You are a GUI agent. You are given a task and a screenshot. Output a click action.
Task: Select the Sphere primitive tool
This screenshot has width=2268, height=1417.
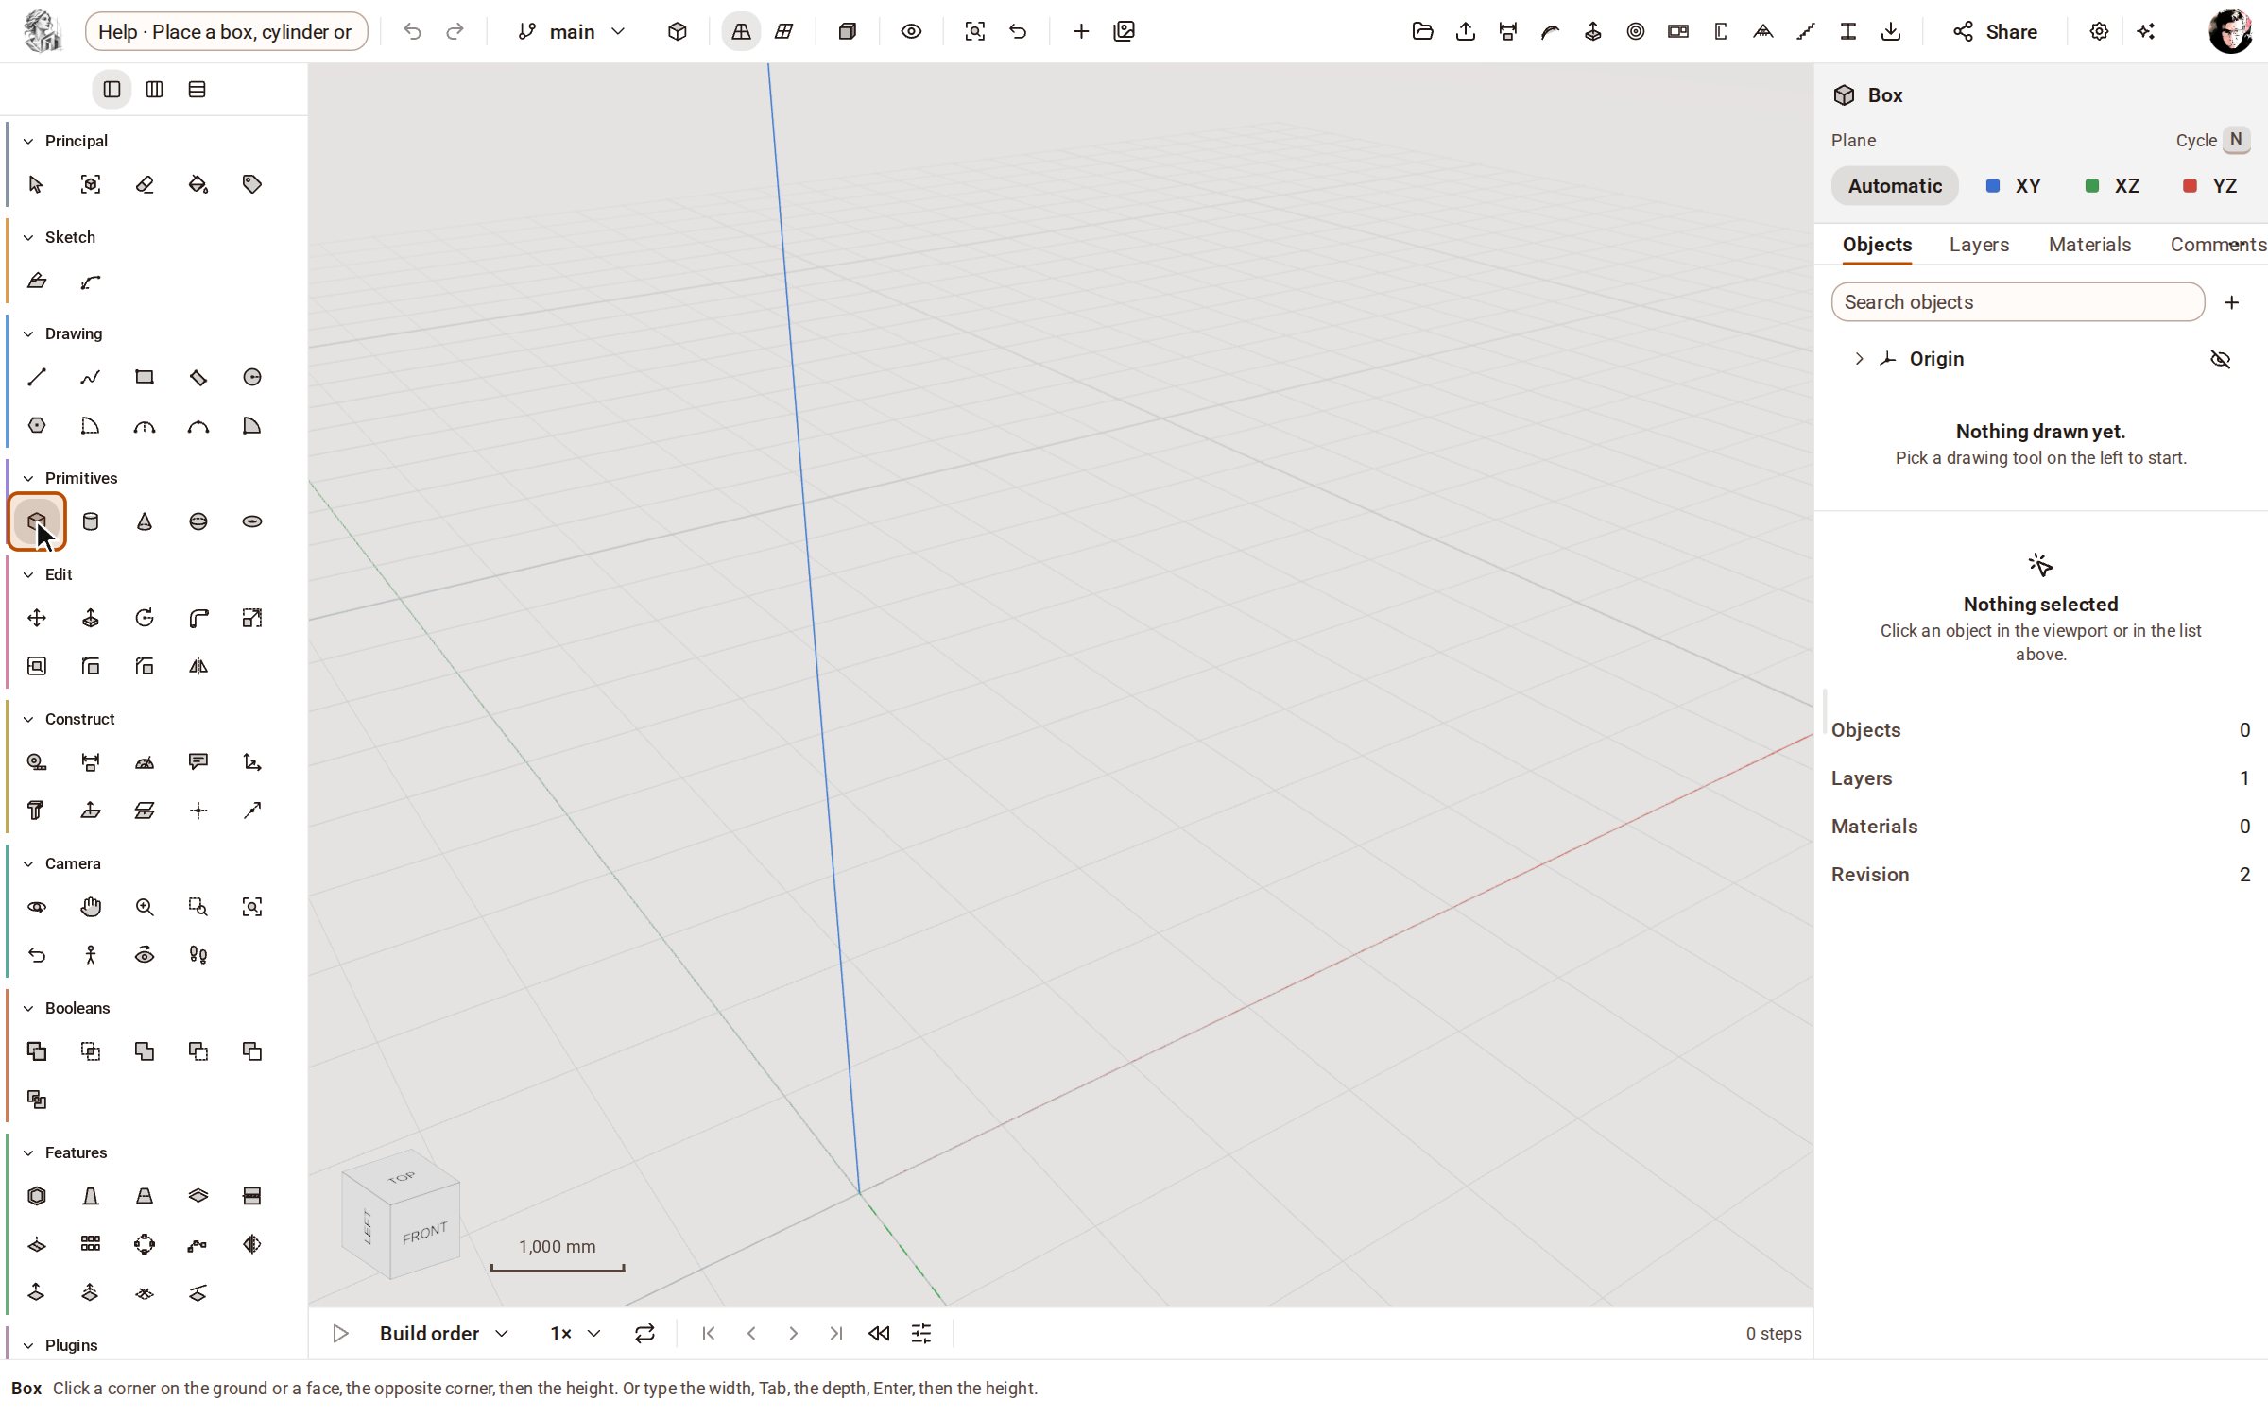tap(198, 521)
